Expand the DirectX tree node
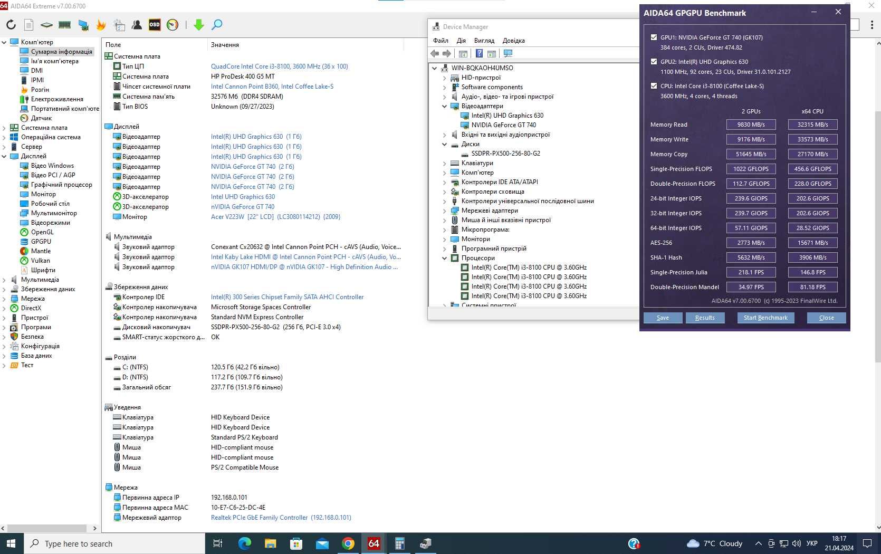The width and height of the screenshot is (881, 554). click(x=4, y=308)
